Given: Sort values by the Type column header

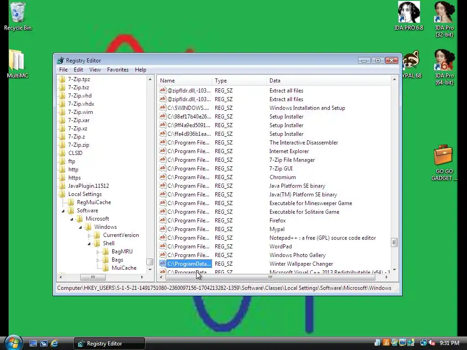Looking at the screenshot, I should click(239, 81).
